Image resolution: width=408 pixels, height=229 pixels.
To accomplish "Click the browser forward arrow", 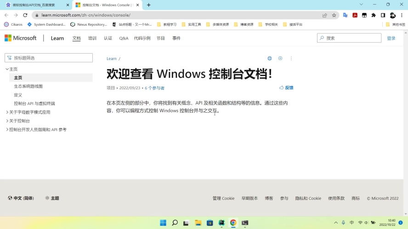I will pos(16,15).
